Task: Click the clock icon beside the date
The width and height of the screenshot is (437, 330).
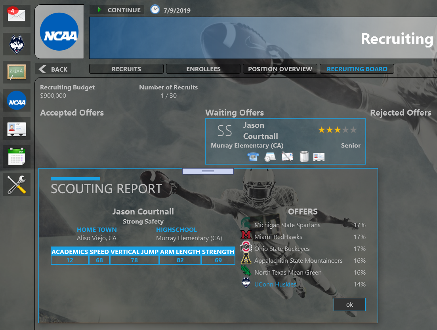Action: tap(155, 9)
